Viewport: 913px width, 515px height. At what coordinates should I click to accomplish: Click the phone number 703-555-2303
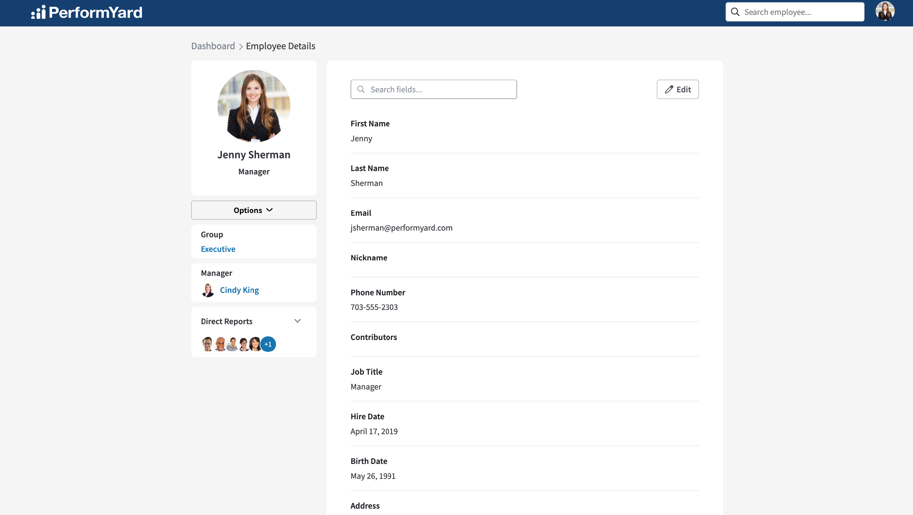(374, 307)
